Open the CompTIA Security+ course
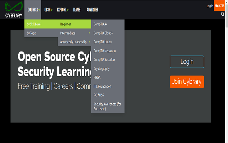The width and height of the screenshot is (228, 143). tap(108, 60)
